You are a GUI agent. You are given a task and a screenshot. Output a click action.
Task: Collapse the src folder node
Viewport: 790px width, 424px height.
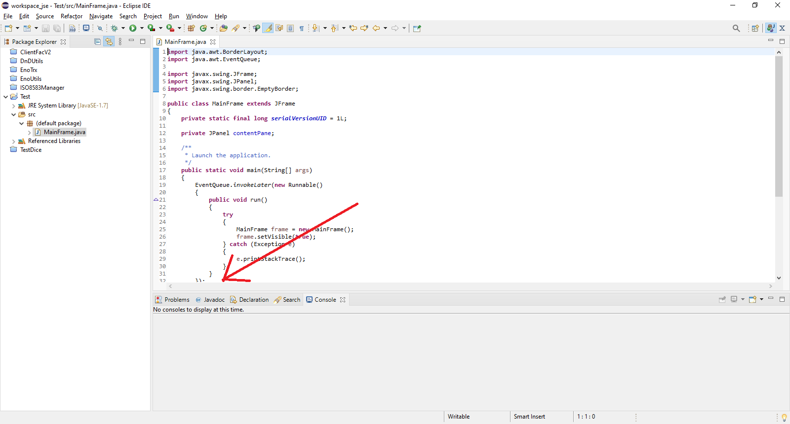tap(13, 114)
